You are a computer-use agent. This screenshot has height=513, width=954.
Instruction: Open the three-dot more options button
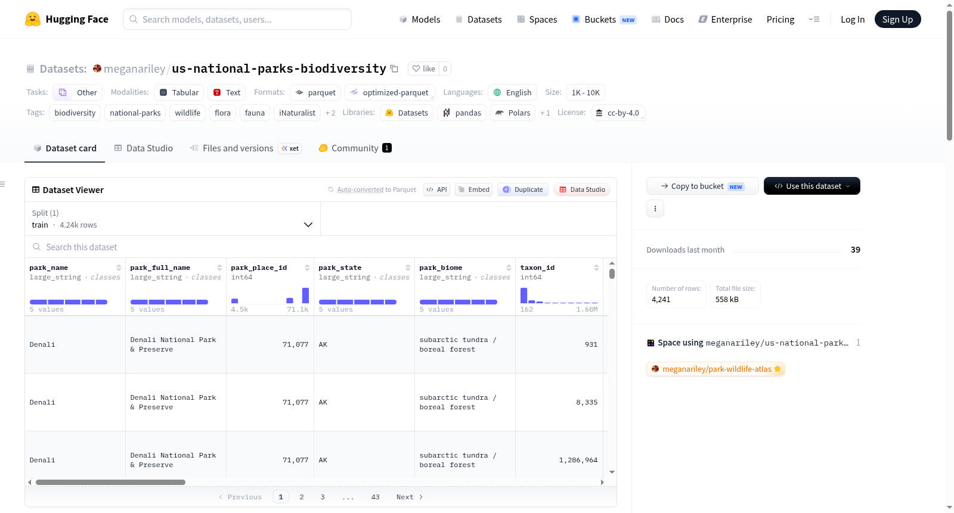point(655,209)
